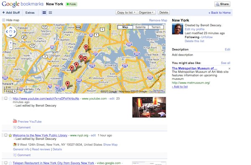251x165 pixels.
Task: Switch to compact list view icon
Action: point(50,13)
